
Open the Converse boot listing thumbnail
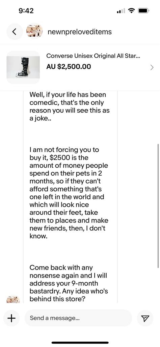(23, 67)
